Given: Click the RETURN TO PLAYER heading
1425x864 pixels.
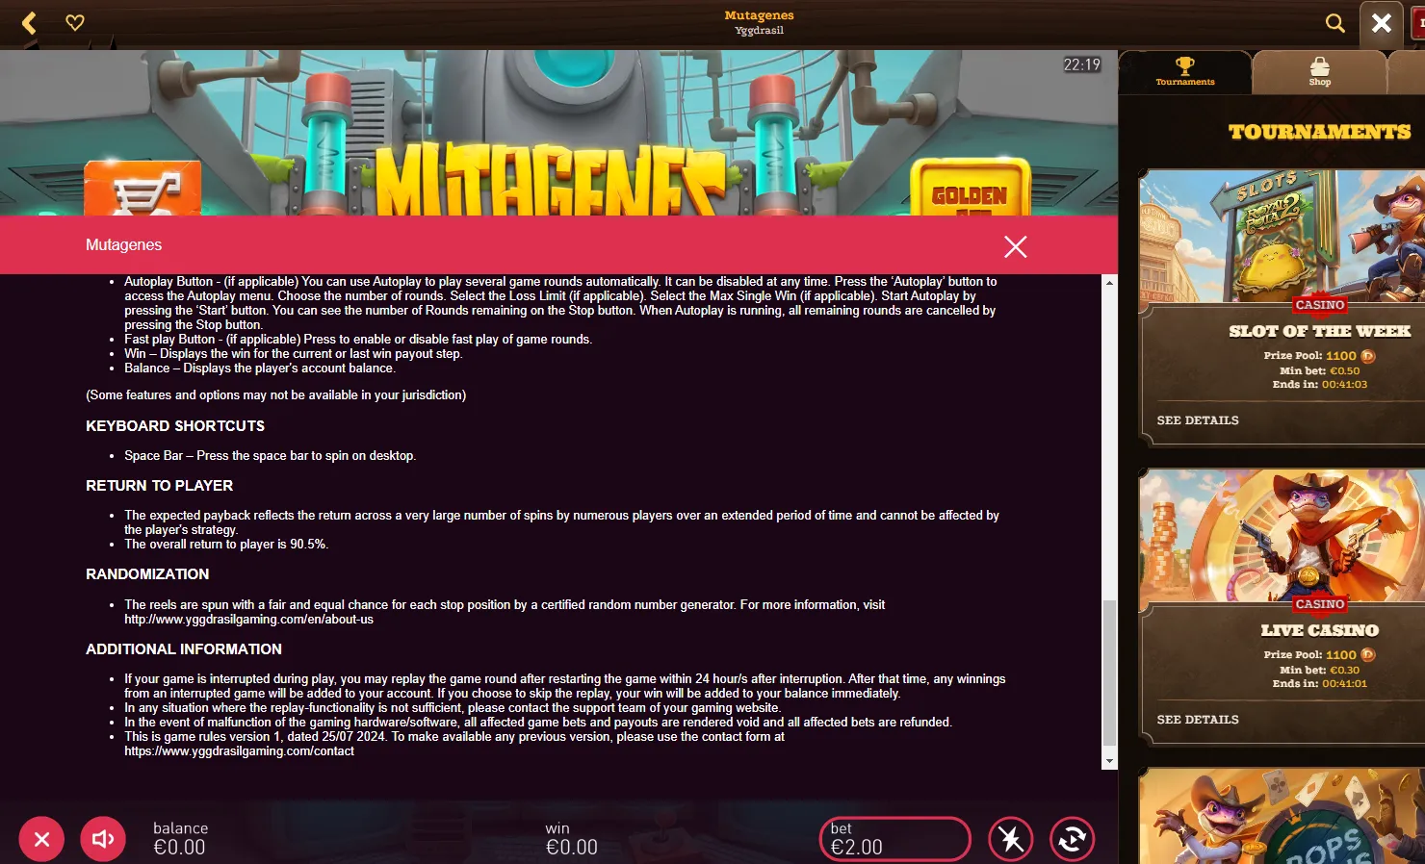Looking at the screenshot, I should 159,486.
